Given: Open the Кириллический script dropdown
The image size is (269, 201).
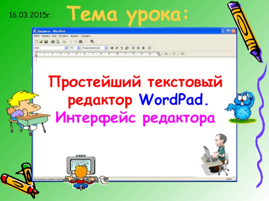Looking at the screenshot, I should tap(106, 48).
